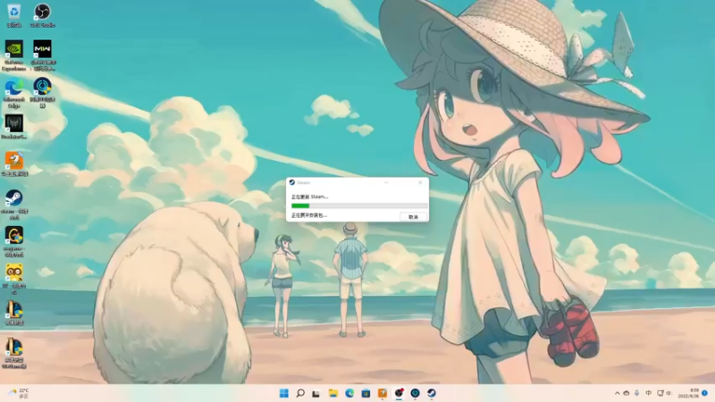
Task: Toggle the 中 input method indicator
Action: [648, 393]
